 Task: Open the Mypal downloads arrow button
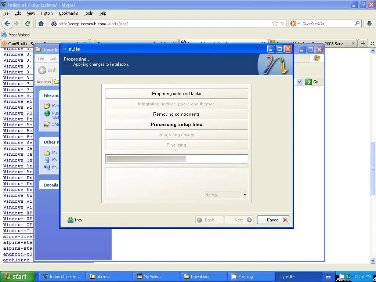pyautogui.click(x=369, y=23)
